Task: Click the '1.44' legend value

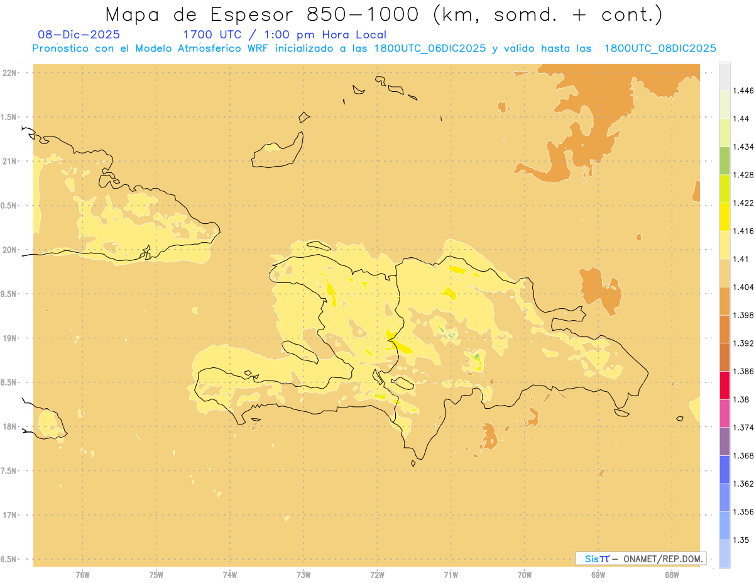Action: coord(741,118)
